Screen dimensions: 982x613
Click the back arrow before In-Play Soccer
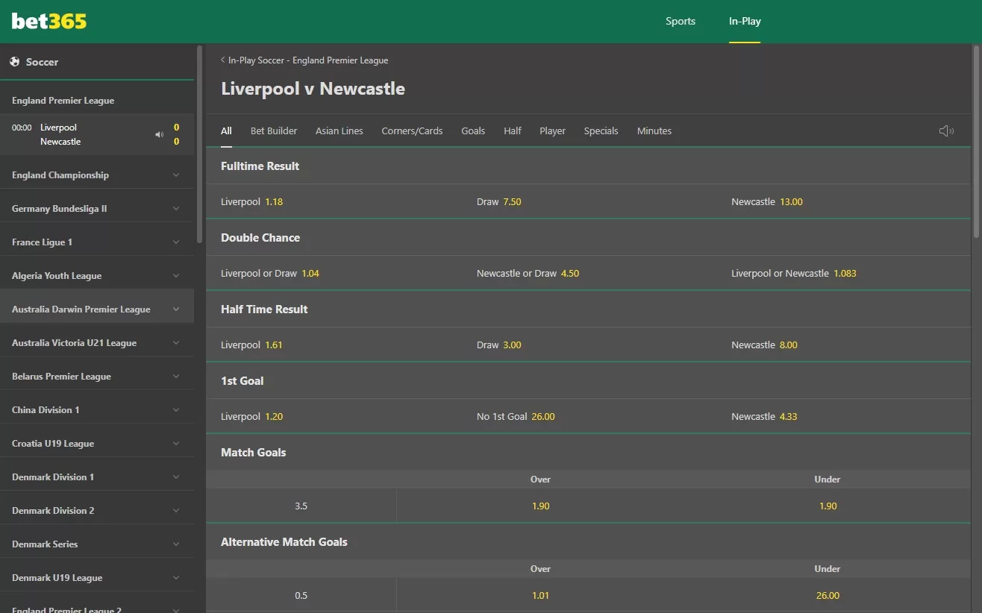pos(223,60)
